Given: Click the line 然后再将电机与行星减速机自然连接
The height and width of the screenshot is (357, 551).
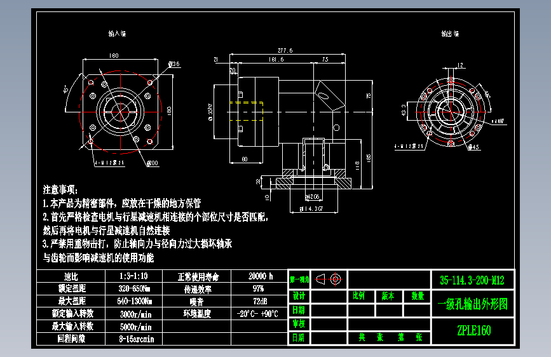Looking at the screenshot, I should [107, 231].
